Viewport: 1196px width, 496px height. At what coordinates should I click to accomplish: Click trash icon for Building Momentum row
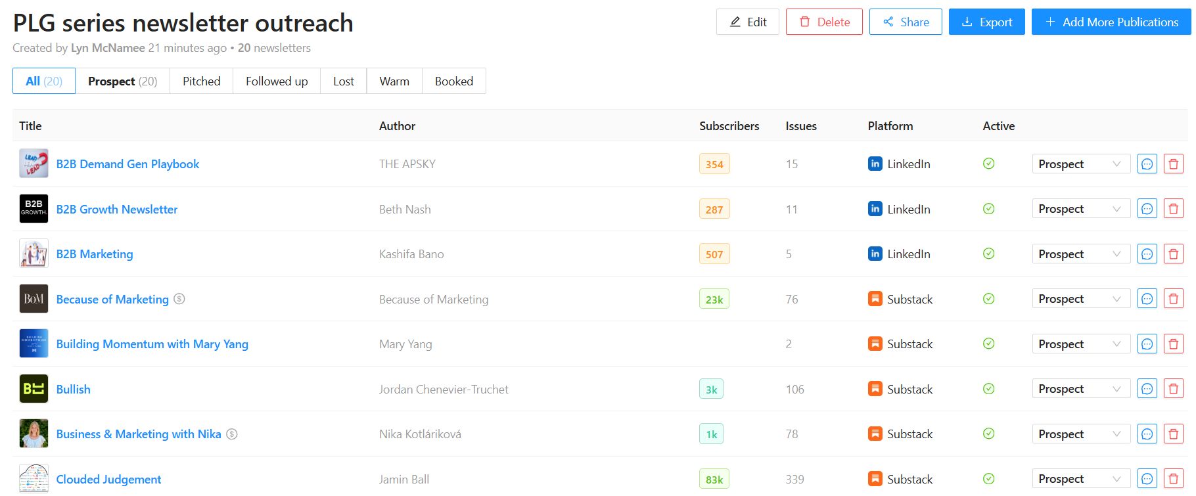[x=1174, y=344]
